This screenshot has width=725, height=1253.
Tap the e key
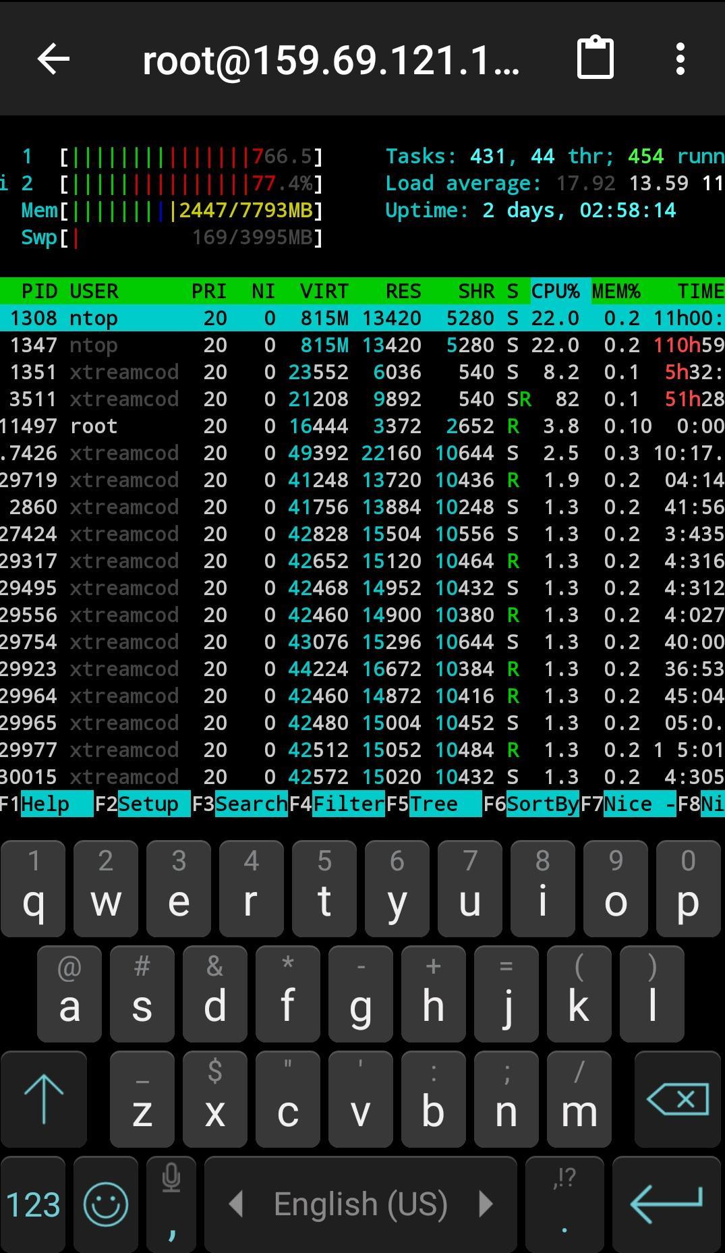(x=179, y=889)
